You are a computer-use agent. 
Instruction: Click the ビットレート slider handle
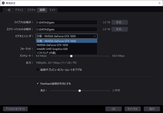tap(71, 56)
